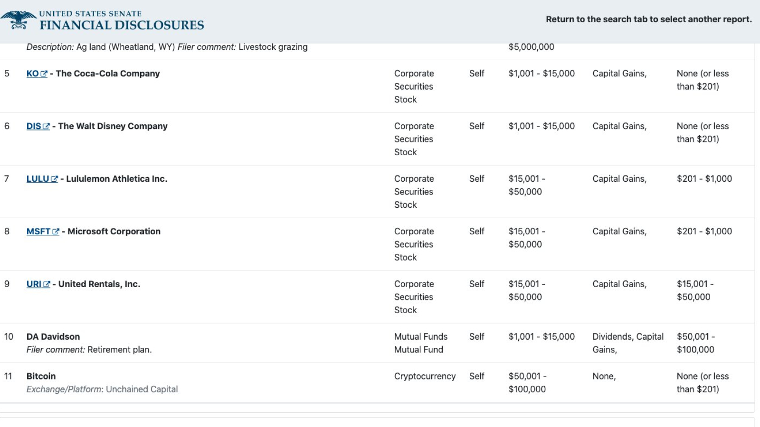Screen dimensions: 760x427
Task: Select 'Mutual Funds Mutual Fund' asset type cell
Action: pyautogui.click(x=421, y=343)
